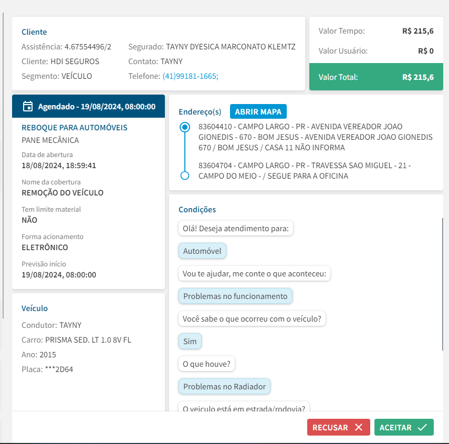Click the Agendado schedule header bar
449x444 pixels.
point(88,107)
